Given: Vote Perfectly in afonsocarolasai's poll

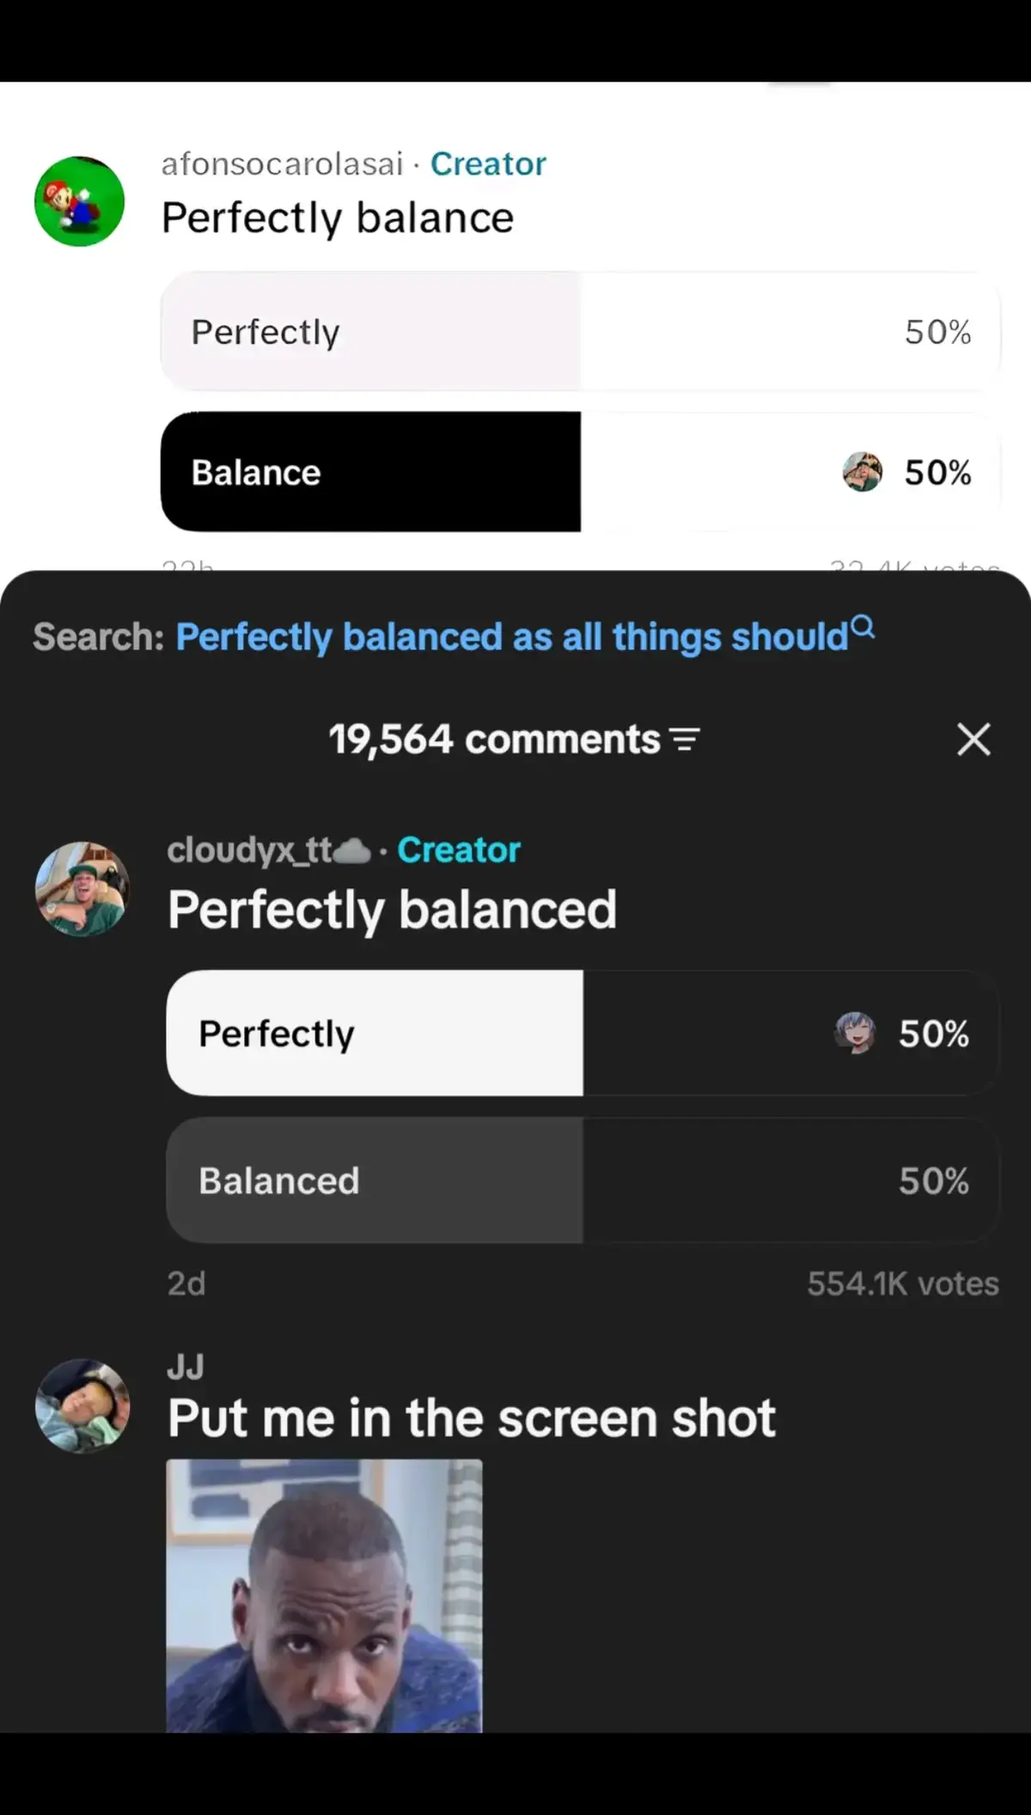Looking at the screenshot, I should (581, 331).
